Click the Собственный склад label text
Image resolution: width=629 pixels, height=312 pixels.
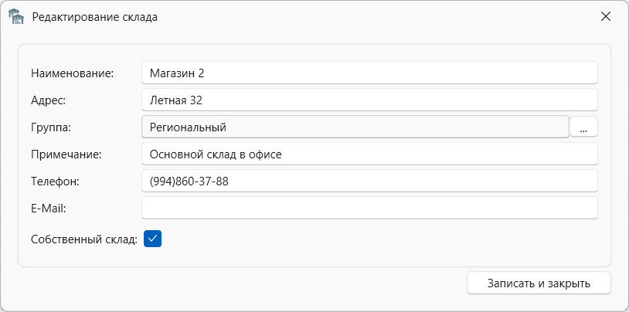[84, 239]
